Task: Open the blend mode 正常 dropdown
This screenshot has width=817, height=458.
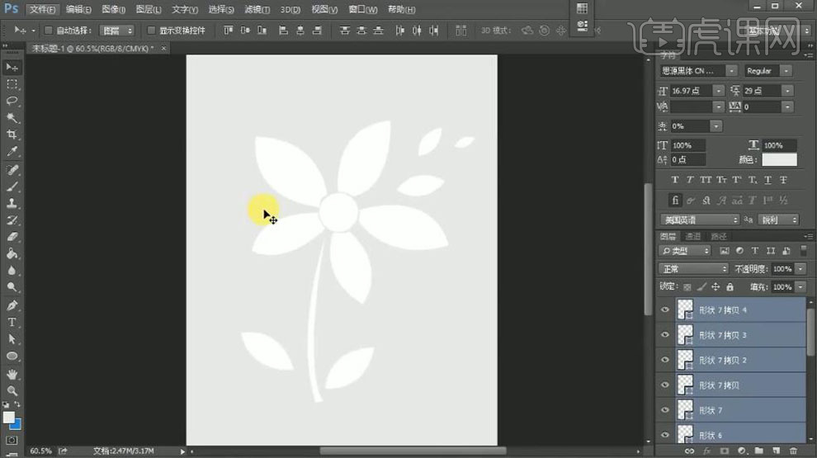Action: 692,269
